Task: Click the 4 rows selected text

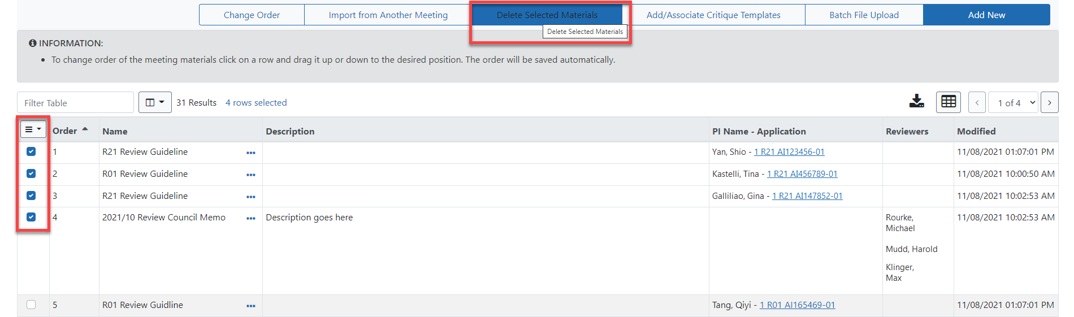Action: coord(256,103)
